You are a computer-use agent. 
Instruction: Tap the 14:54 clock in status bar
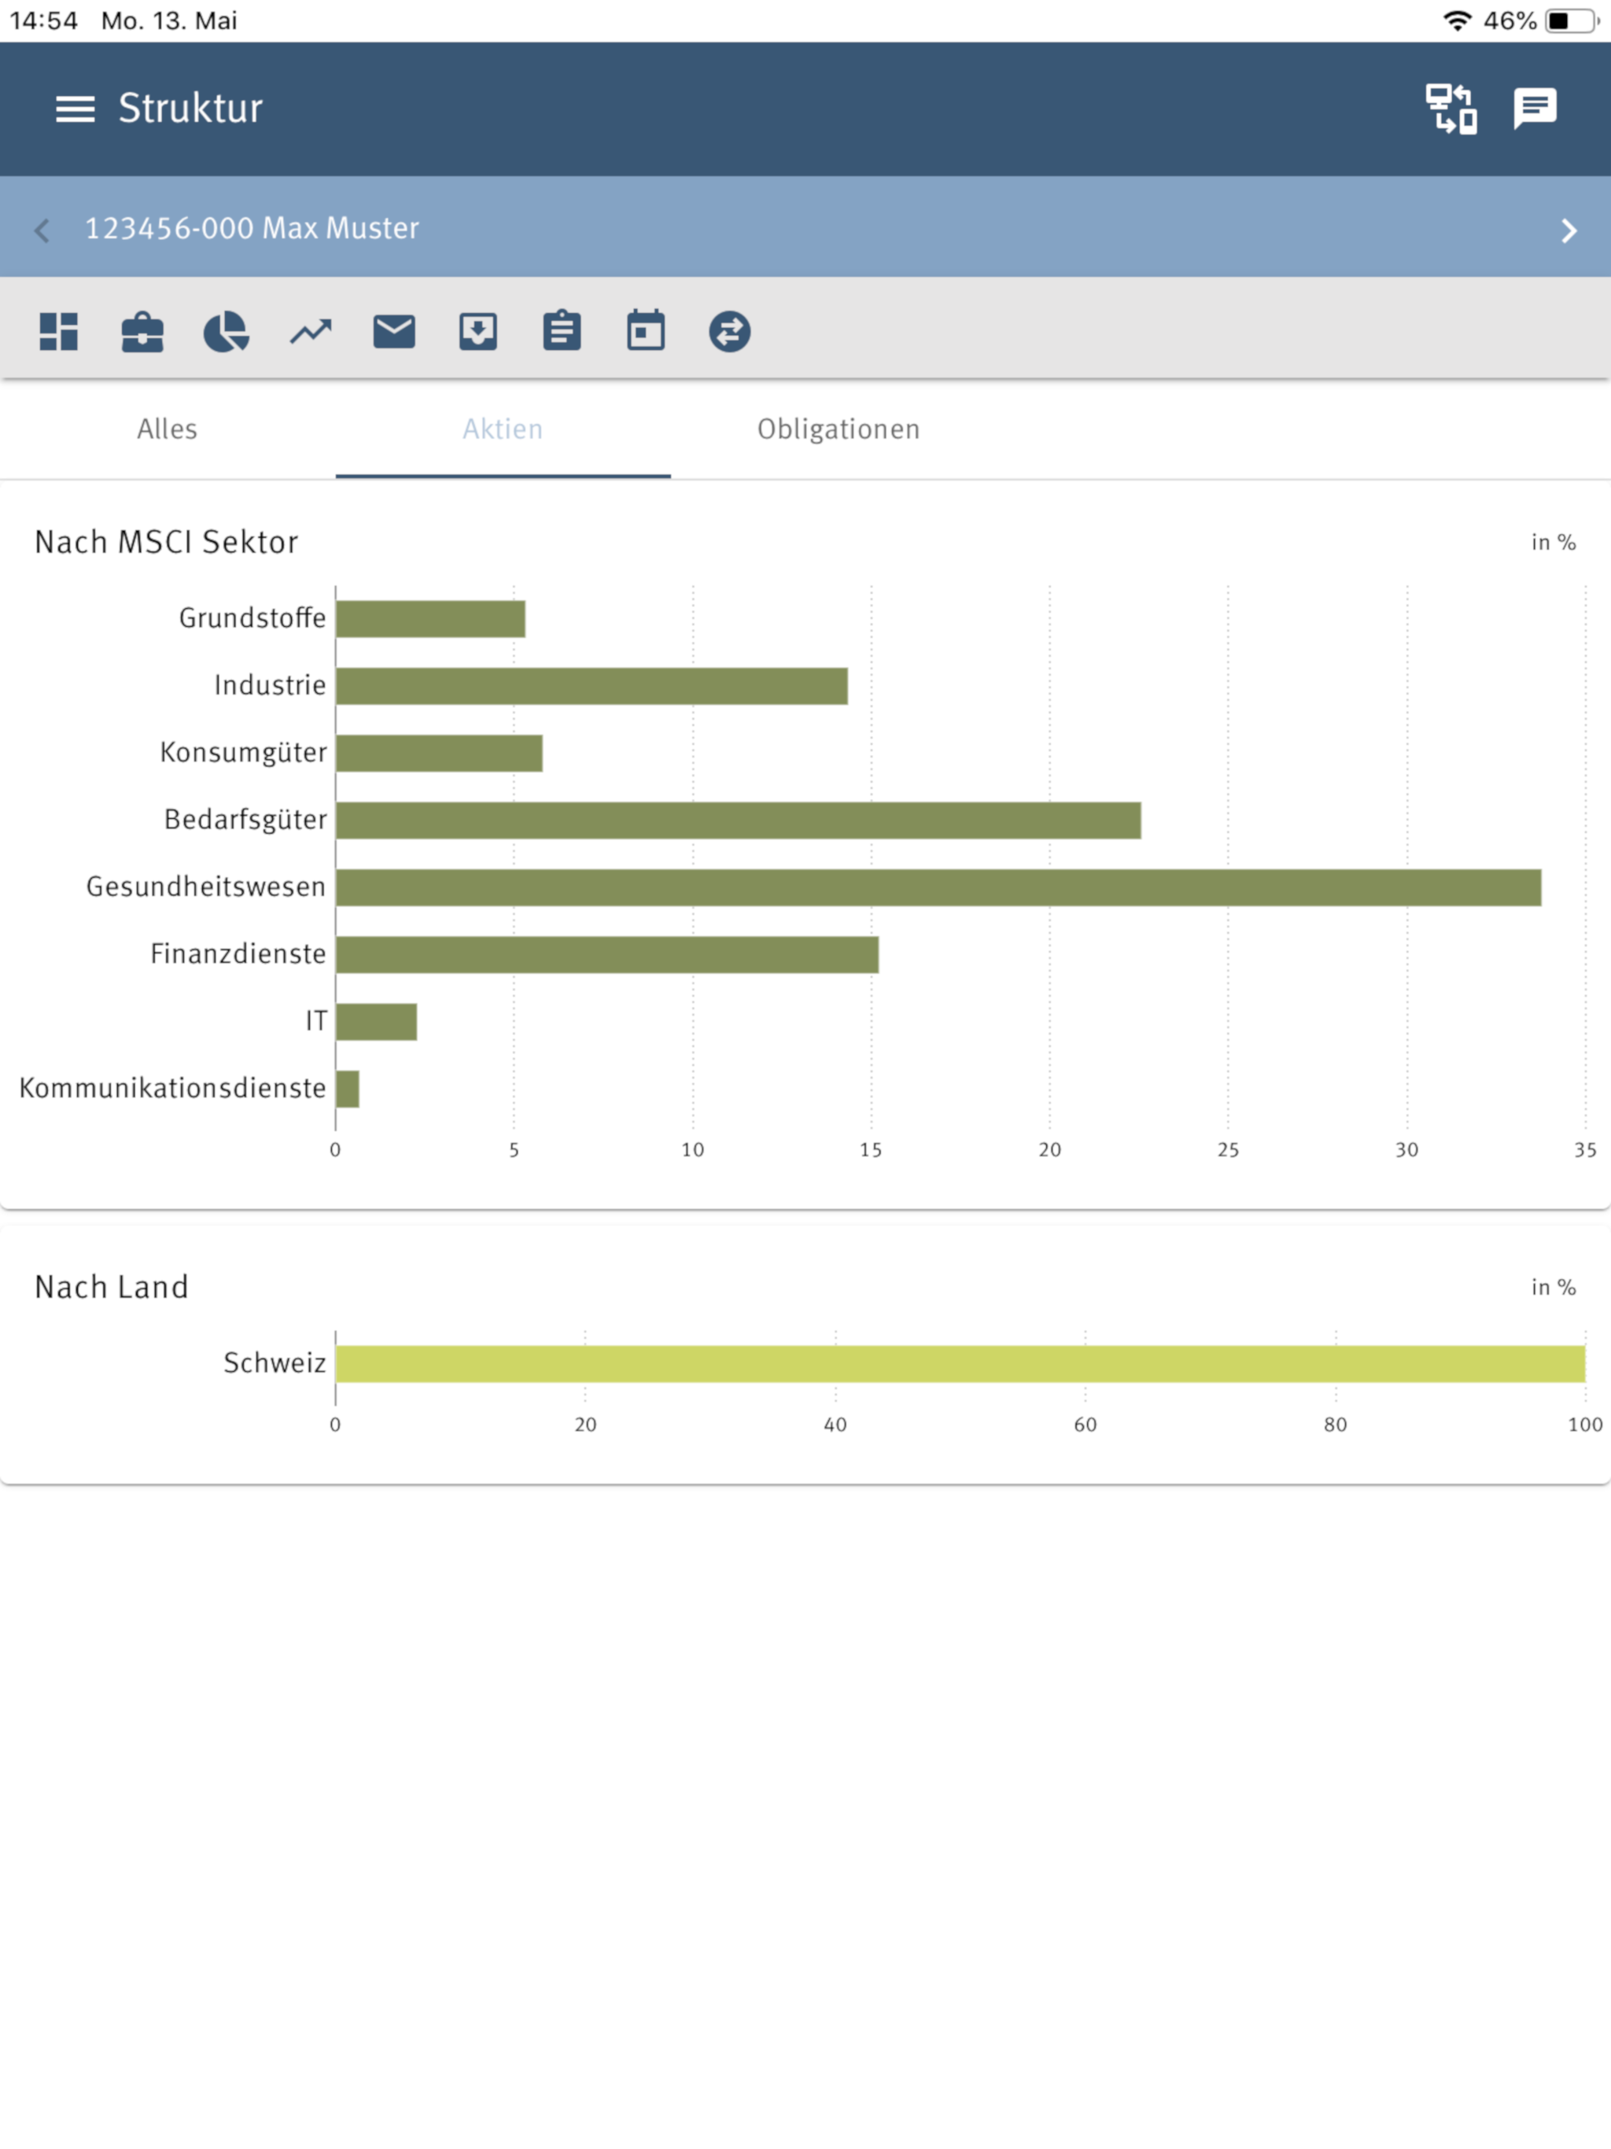[44, 20]
